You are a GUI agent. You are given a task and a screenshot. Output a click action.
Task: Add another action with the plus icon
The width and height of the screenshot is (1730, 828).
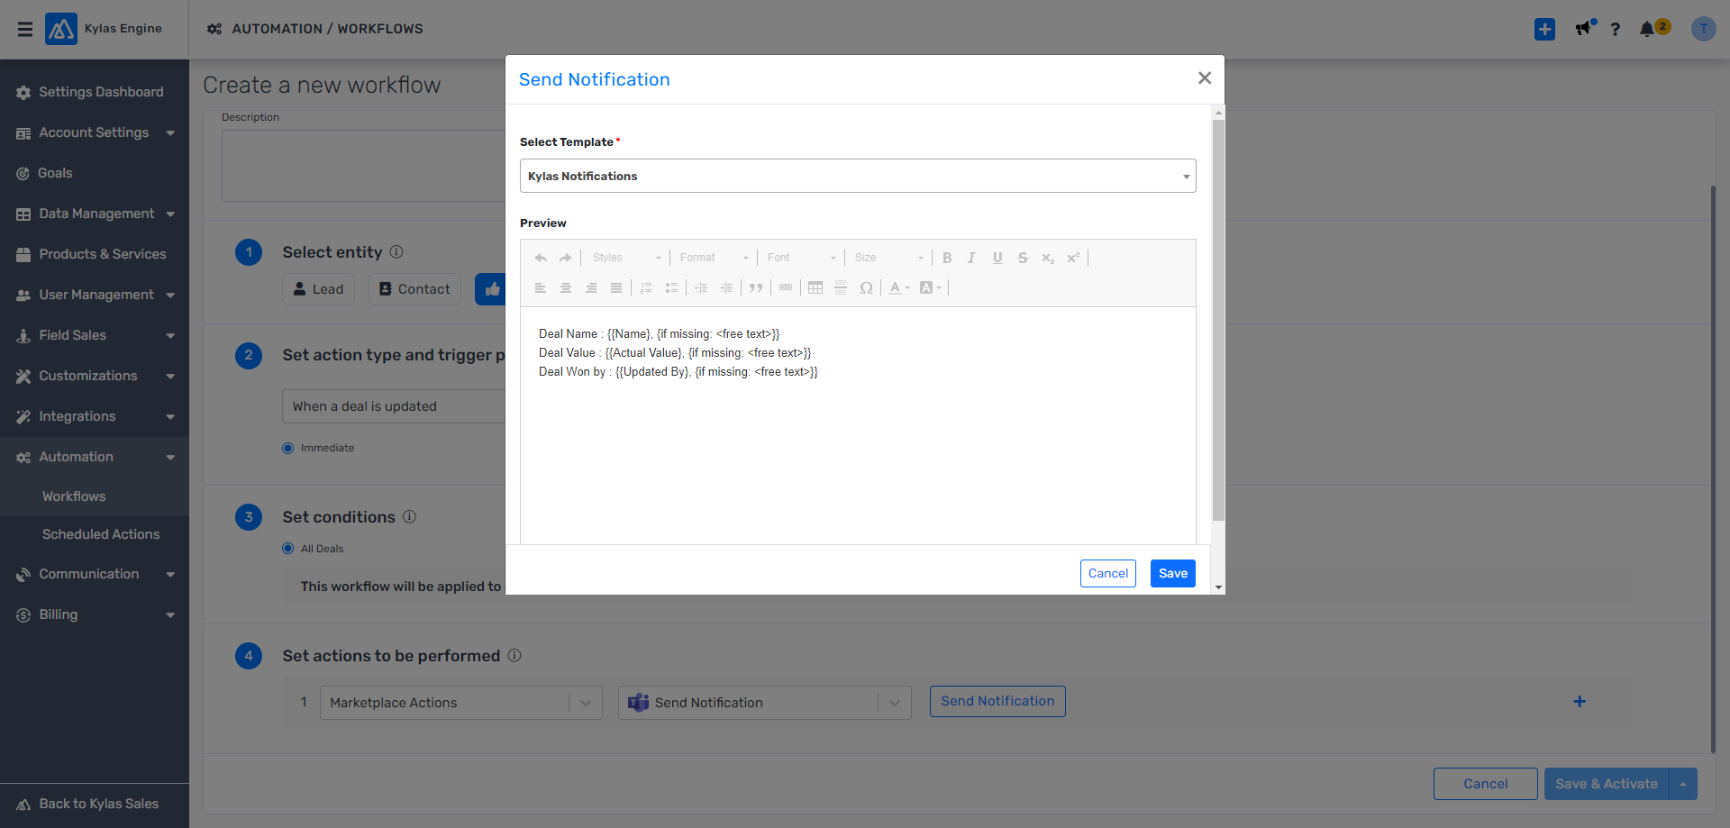coord(1580,702)
